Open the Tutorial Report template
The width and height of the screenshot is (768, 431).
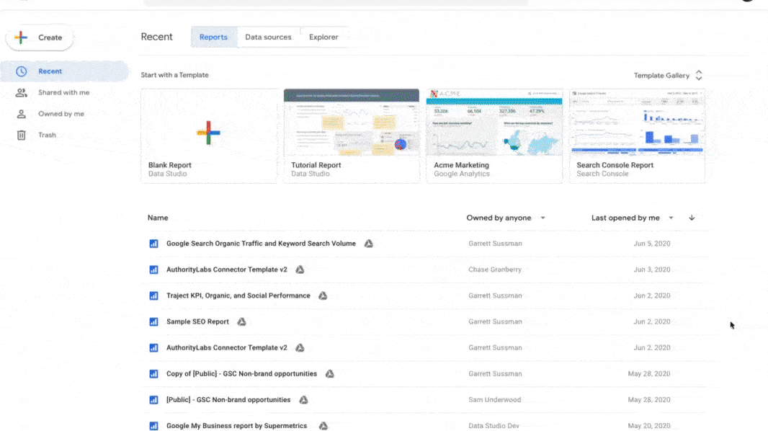click(352, 135)
